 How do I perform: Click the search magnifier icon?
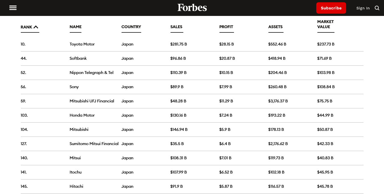point(377,8)
